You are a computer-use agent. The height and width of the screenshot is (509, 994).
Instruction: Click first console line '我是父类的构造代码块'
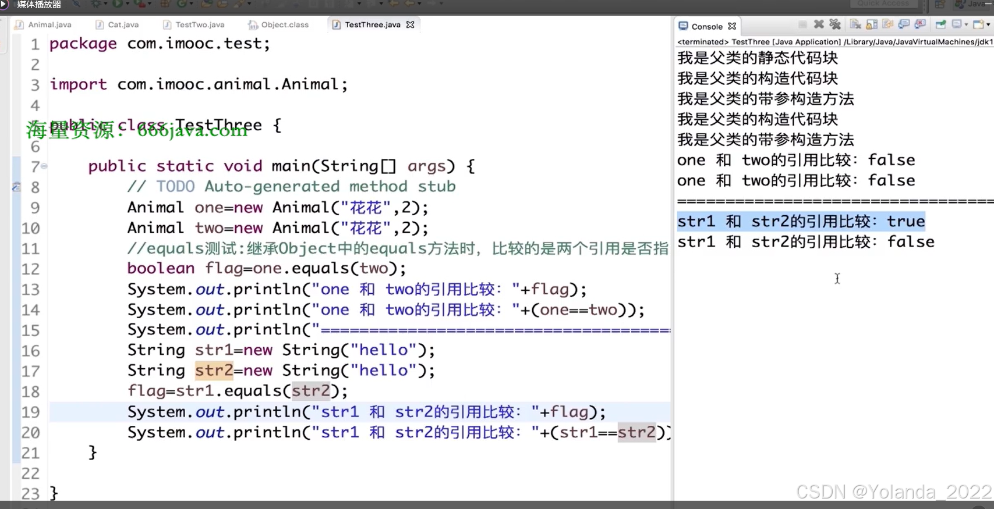[758, 78]
